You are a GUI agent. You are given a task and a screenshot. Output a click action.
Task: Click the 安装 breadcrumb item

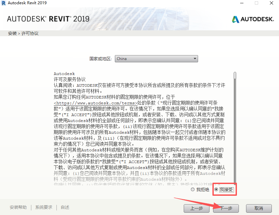12,33
